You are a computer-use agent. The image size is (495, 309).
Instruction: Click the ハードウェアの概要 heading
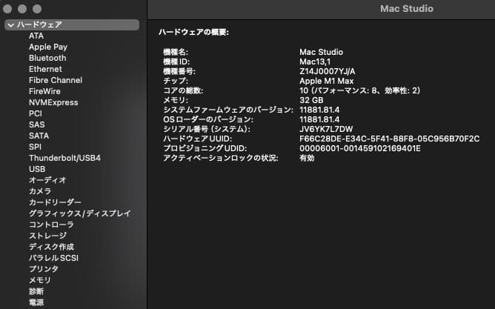click(x=193, y=32)
